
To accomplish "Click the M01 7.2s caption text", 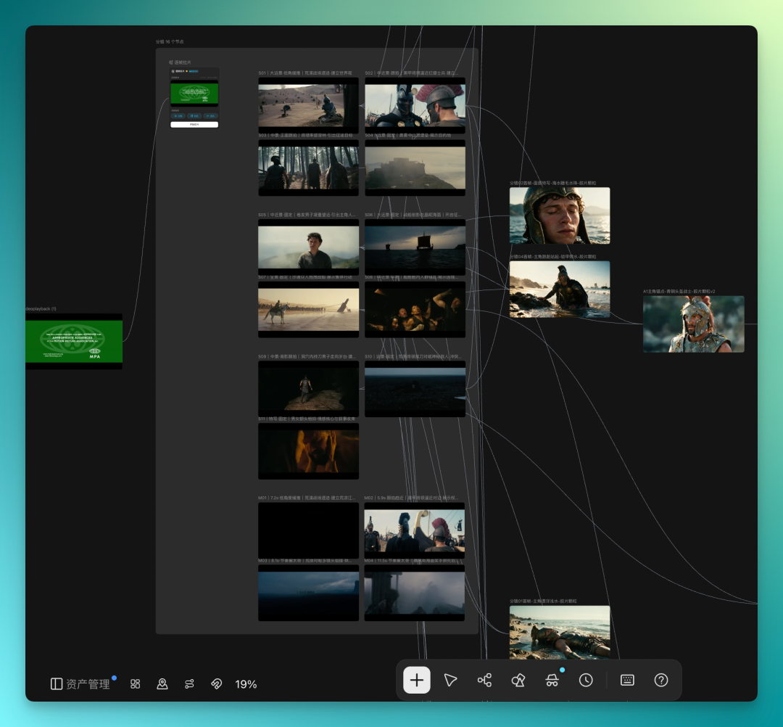I will 307,498.
